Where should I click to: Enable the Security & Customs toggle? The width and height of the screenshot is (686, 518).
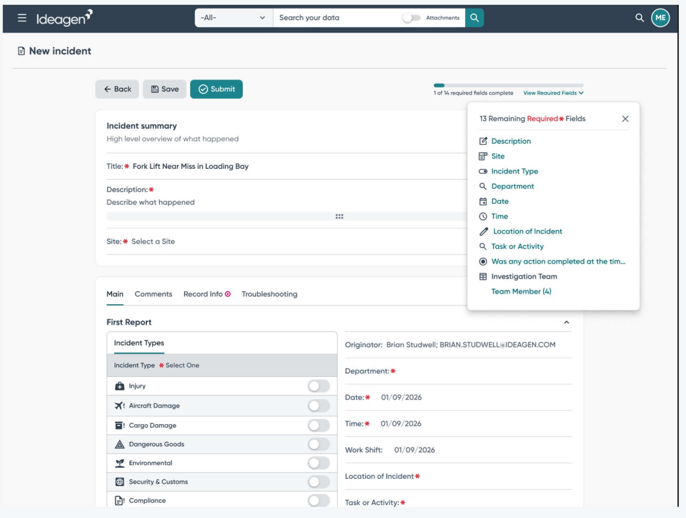click(x=319, y=482)
